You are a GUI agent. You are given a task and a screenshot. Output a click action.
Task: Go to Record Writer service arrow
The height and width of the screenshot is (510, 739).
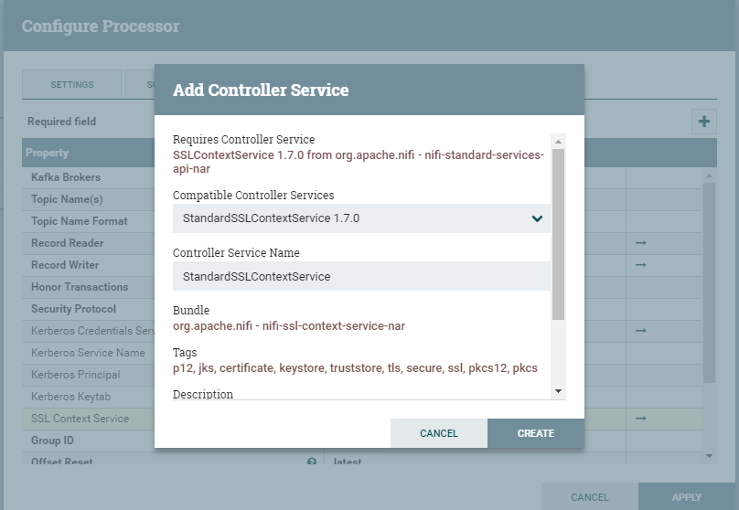tap(640, 265)
